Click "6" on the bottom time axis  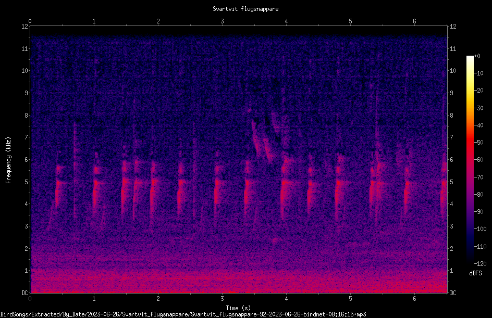coord(414,299)
